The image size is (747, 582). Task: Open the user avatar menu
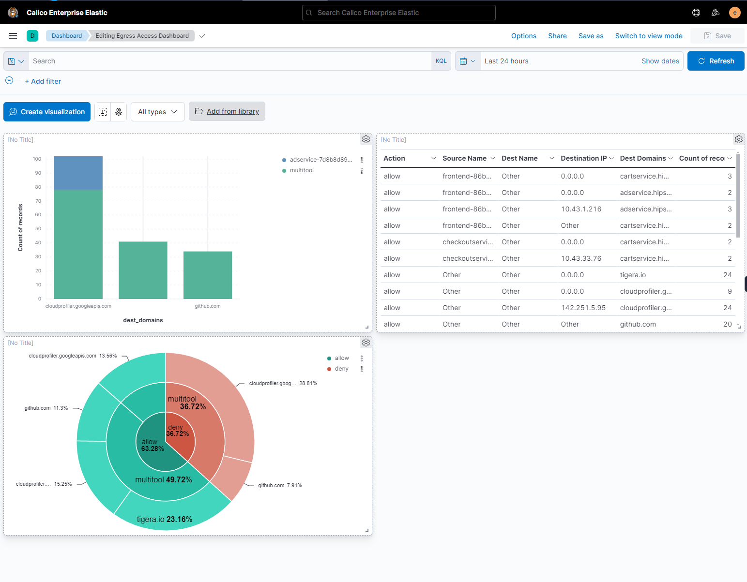(x=735, y=12)
